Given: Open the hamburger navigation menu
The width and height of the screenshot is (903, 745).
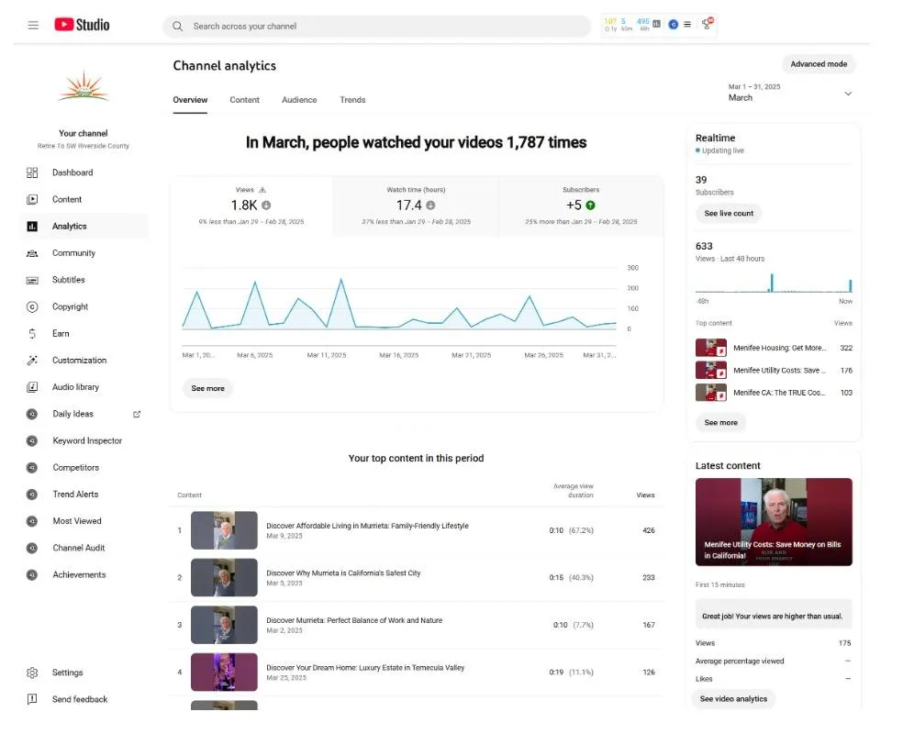Looking at the screenshot, I should point(33,26).
